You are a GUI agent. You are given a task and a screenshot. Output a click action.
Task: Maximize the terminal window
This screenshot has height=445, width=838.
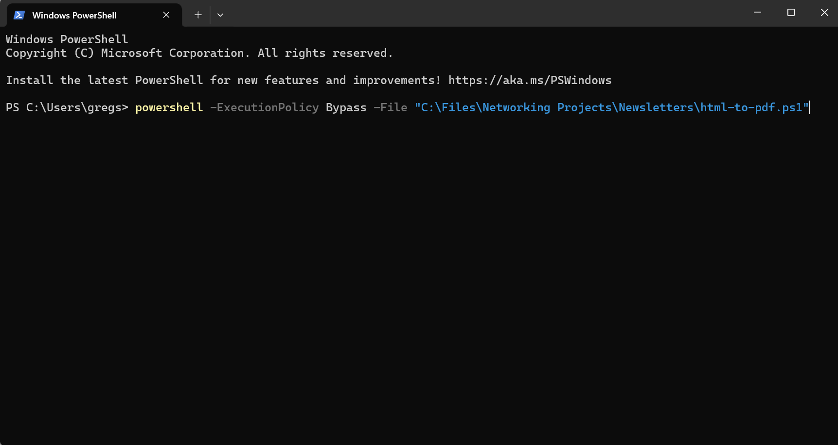tap(791, 13)
